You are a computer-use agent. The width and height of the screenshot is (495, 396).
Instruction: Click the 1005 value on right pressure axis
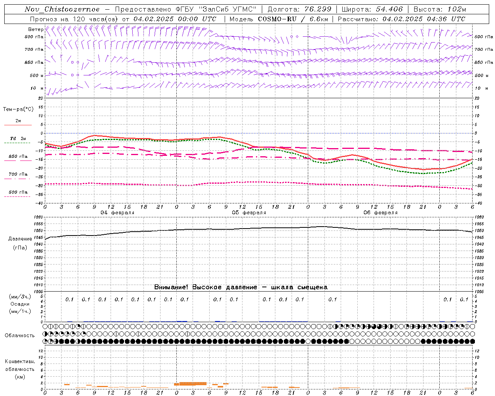pos(479,291)
